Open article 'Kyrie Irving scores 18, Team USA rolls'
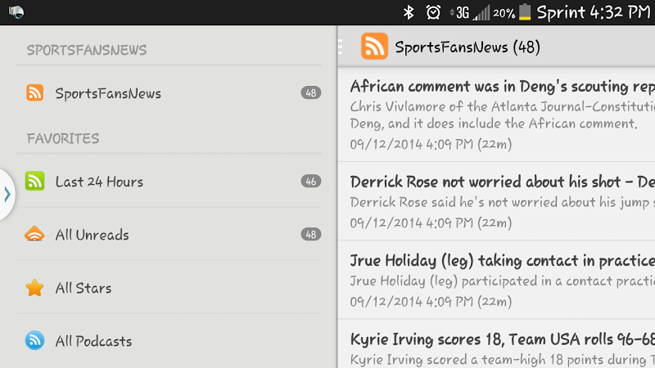This screenshot has width=655, height=368. (x=496, y=344)
